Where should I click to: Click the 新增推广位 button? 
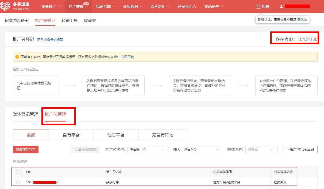26,150
